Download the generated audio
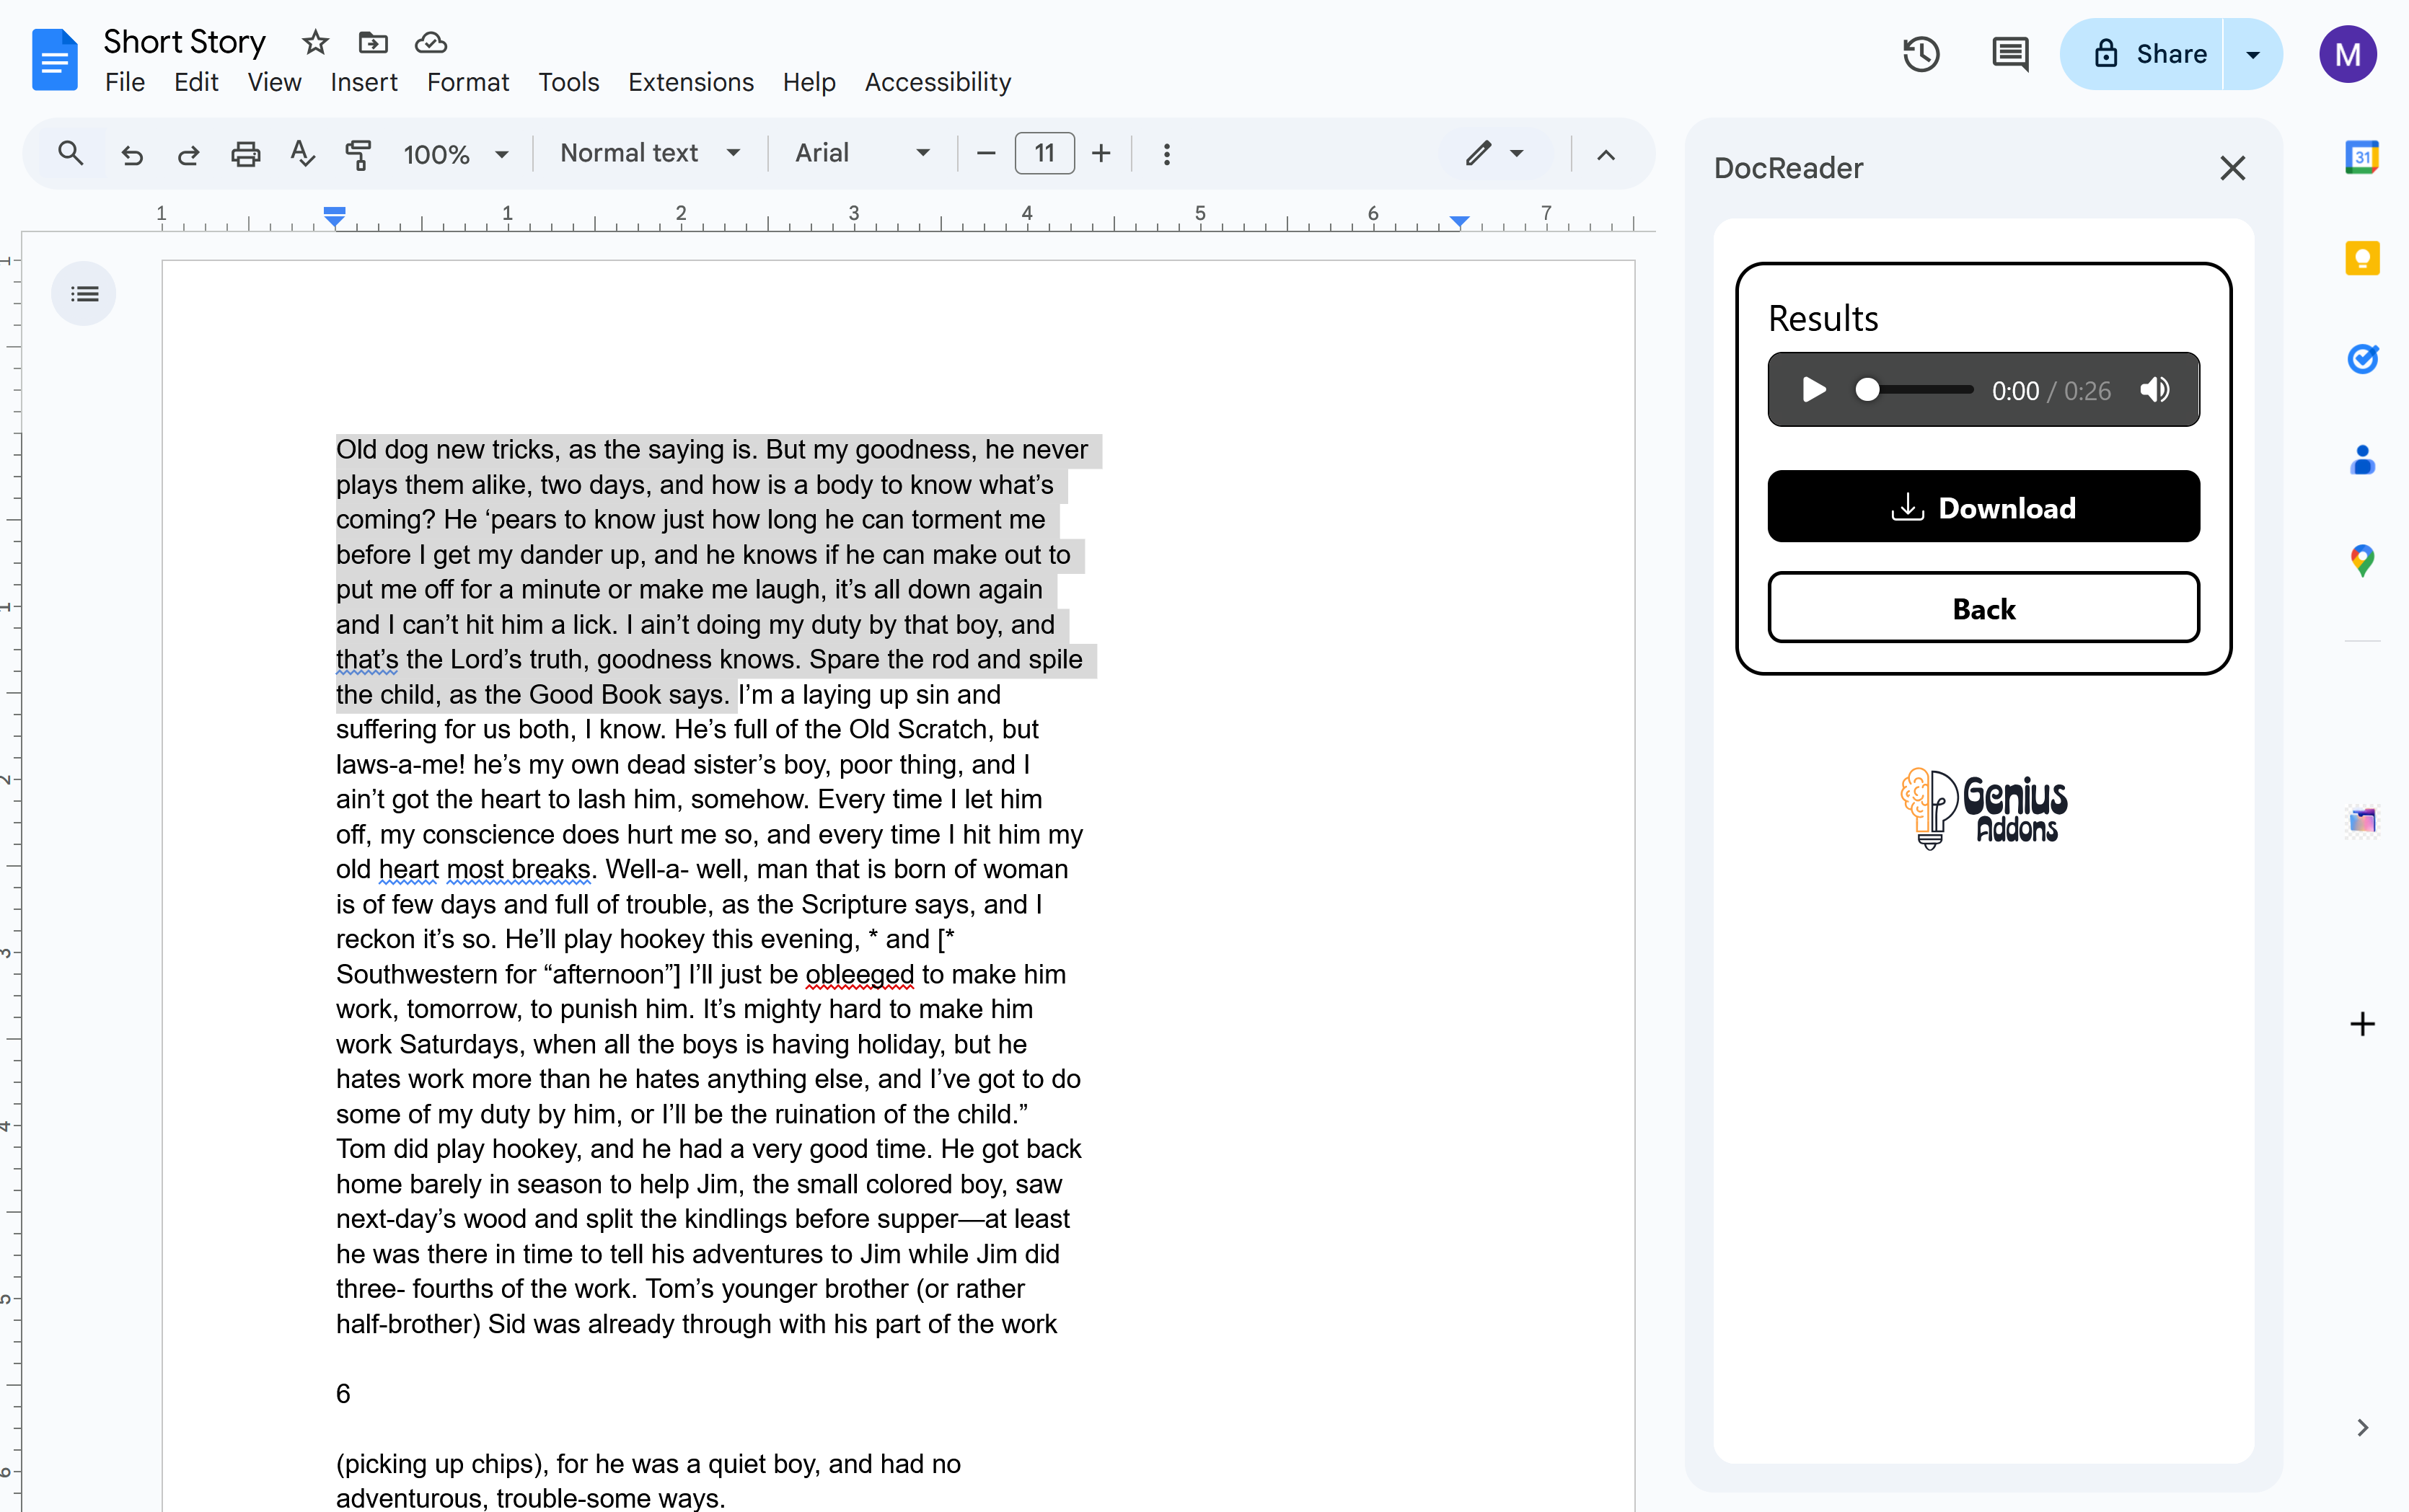Screen dimensions: 2409x1512 coord(1983,507)
